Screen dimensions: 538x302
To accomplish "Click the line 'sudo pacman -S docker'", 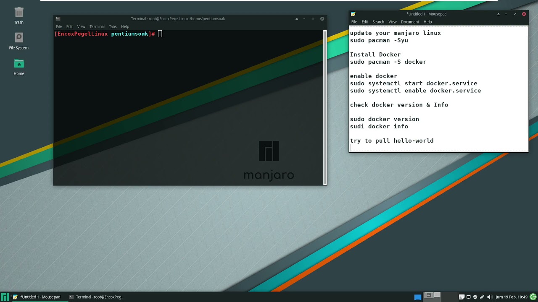I will (x=388, y=62).
